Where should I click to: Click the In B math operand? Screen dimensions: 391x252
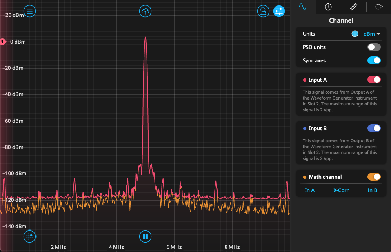(372, 190)
